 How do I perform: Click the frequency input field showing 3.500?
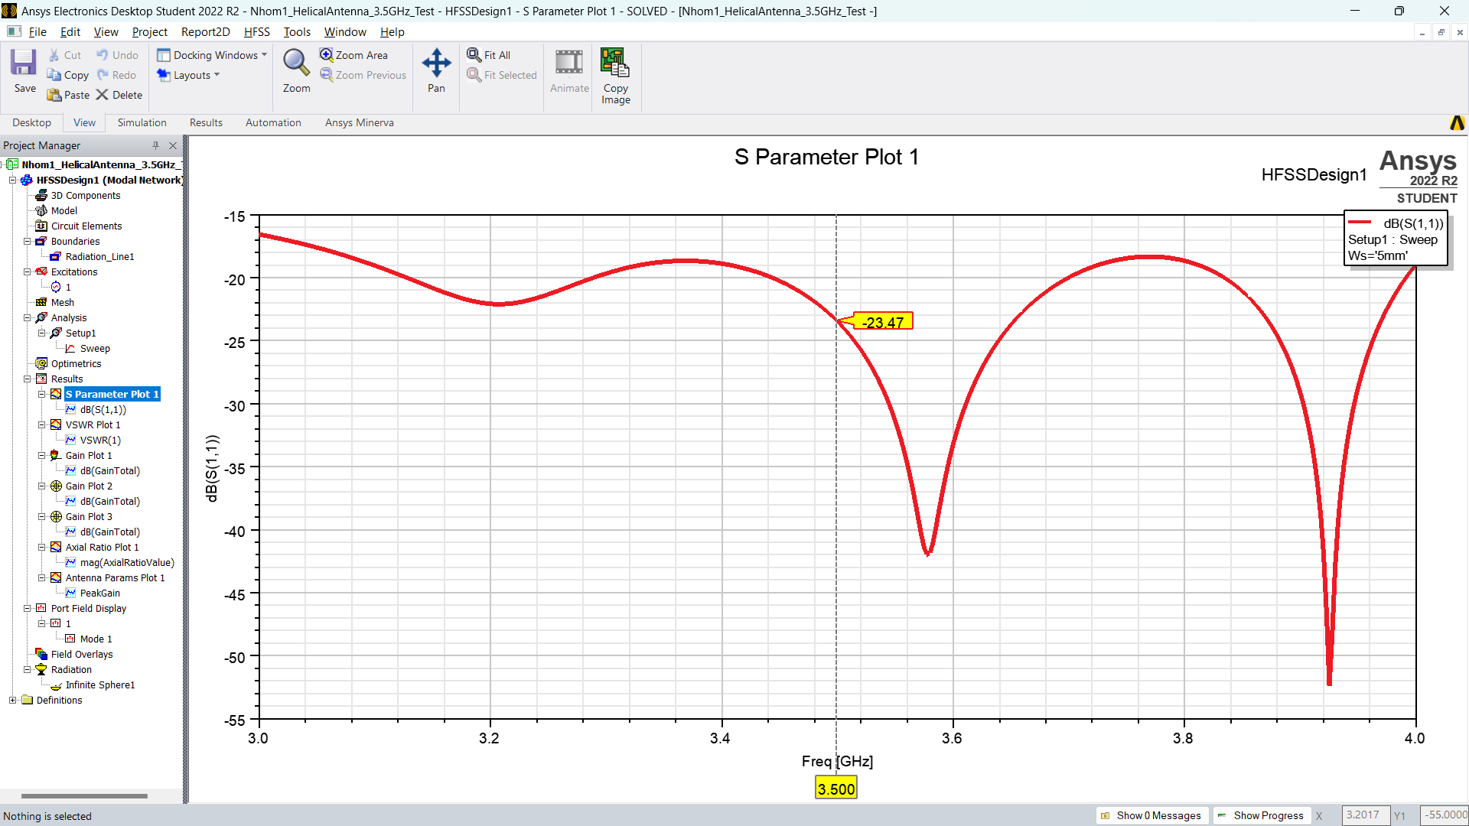pos(836,789)
